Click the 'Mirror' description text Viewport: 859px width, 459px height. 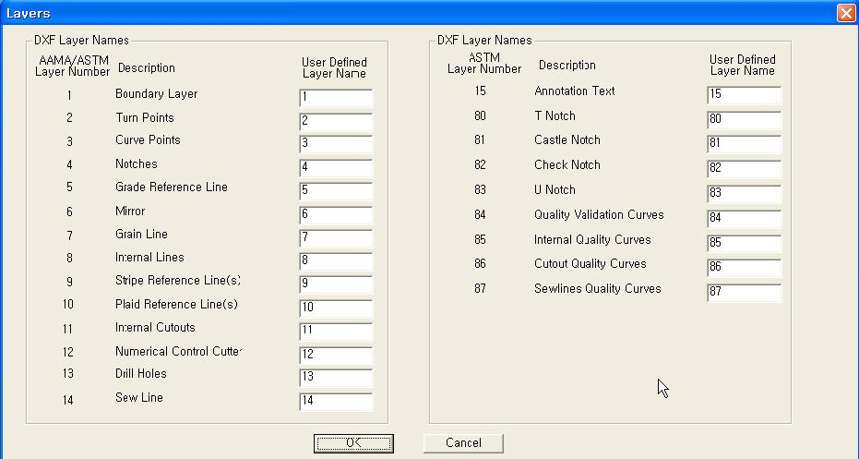130,211
